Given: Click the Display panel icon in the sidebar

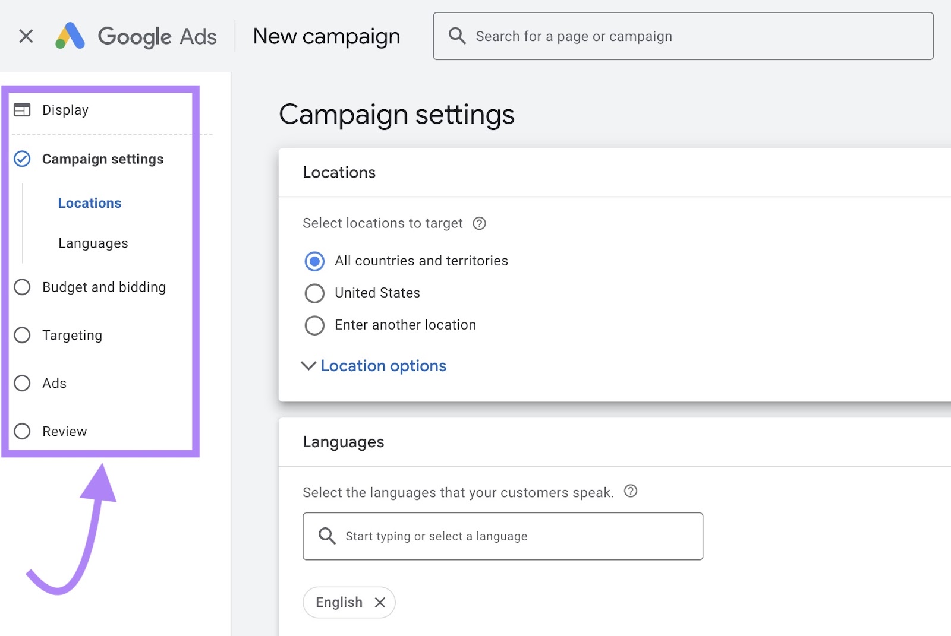Looking at the screenshot, I should [22, 109].
